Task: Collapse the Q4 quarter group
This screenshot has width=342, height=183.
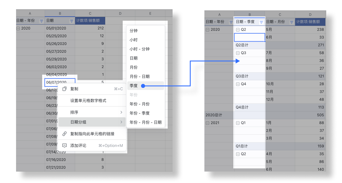Action: click(238, 84)
